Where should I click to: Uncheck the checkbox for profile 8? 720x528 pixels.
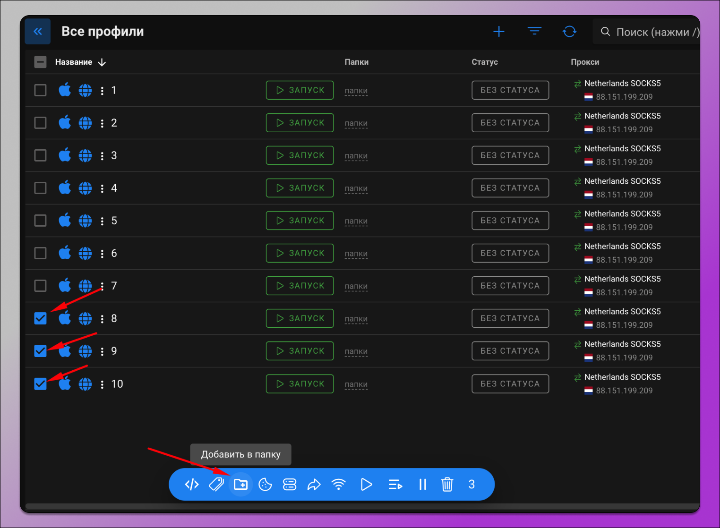41,318
